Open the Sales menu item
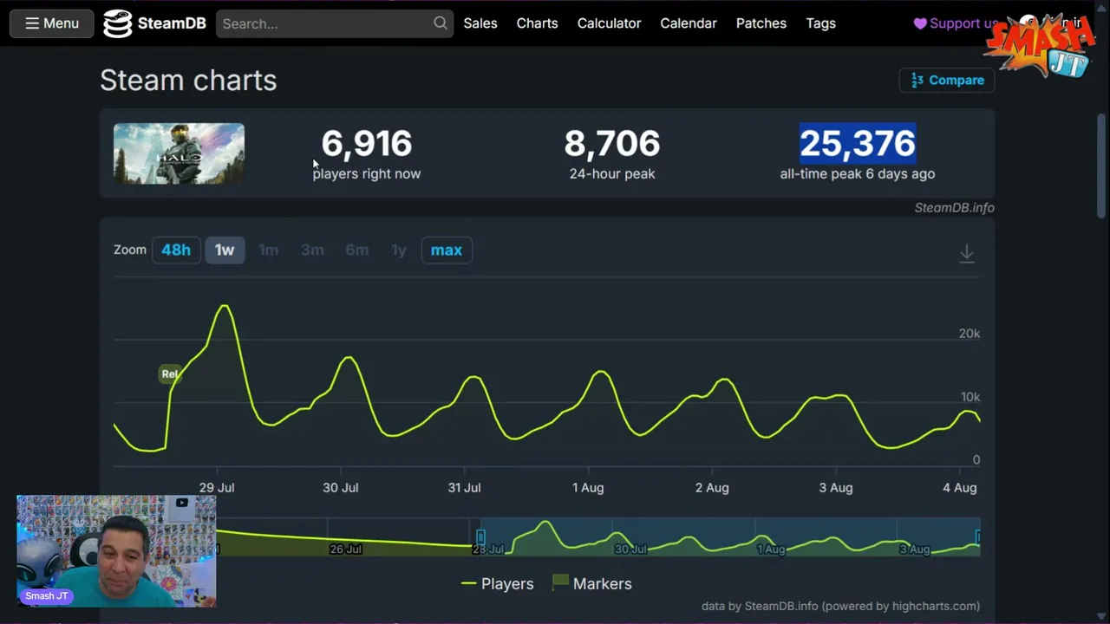 (480, 23)
